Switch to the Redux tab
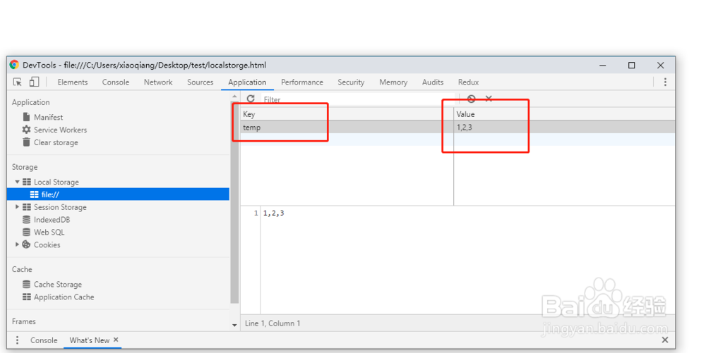Viewport: 706px width, 353px height. (468, 82)
